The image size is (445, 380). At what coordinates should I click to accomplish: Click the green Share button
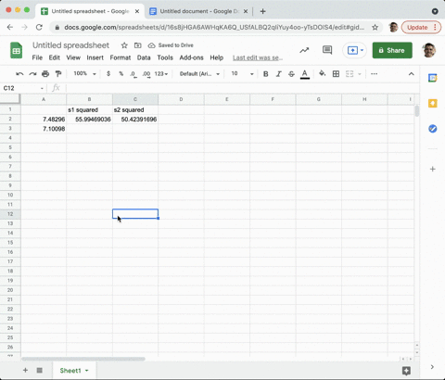[392, 50]
